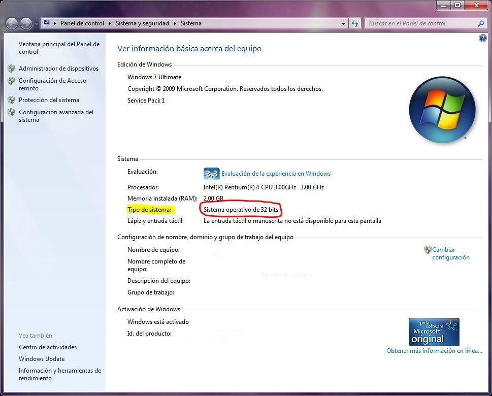
Task: Click the Back navigation arrow button
Action: 12,23
